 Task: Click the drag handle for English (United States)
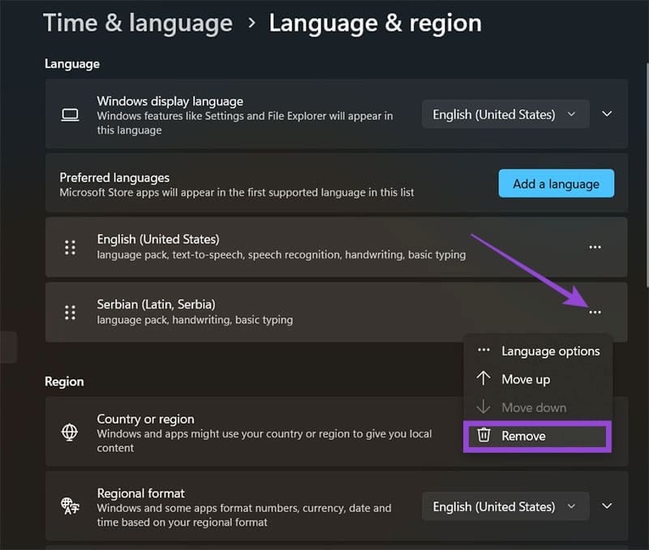69,247
